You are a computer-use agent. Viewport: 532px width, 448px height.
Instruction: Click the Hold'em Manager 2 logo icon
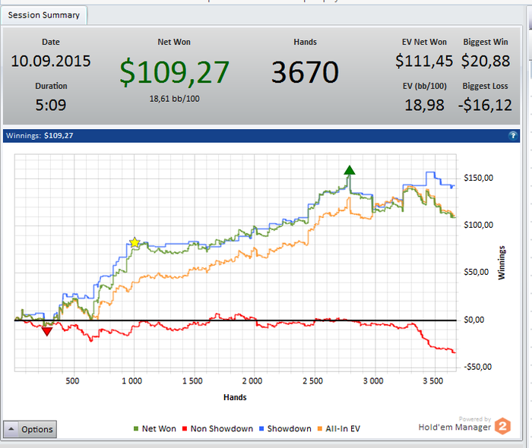pyautogui.click(x=503, y=426)
